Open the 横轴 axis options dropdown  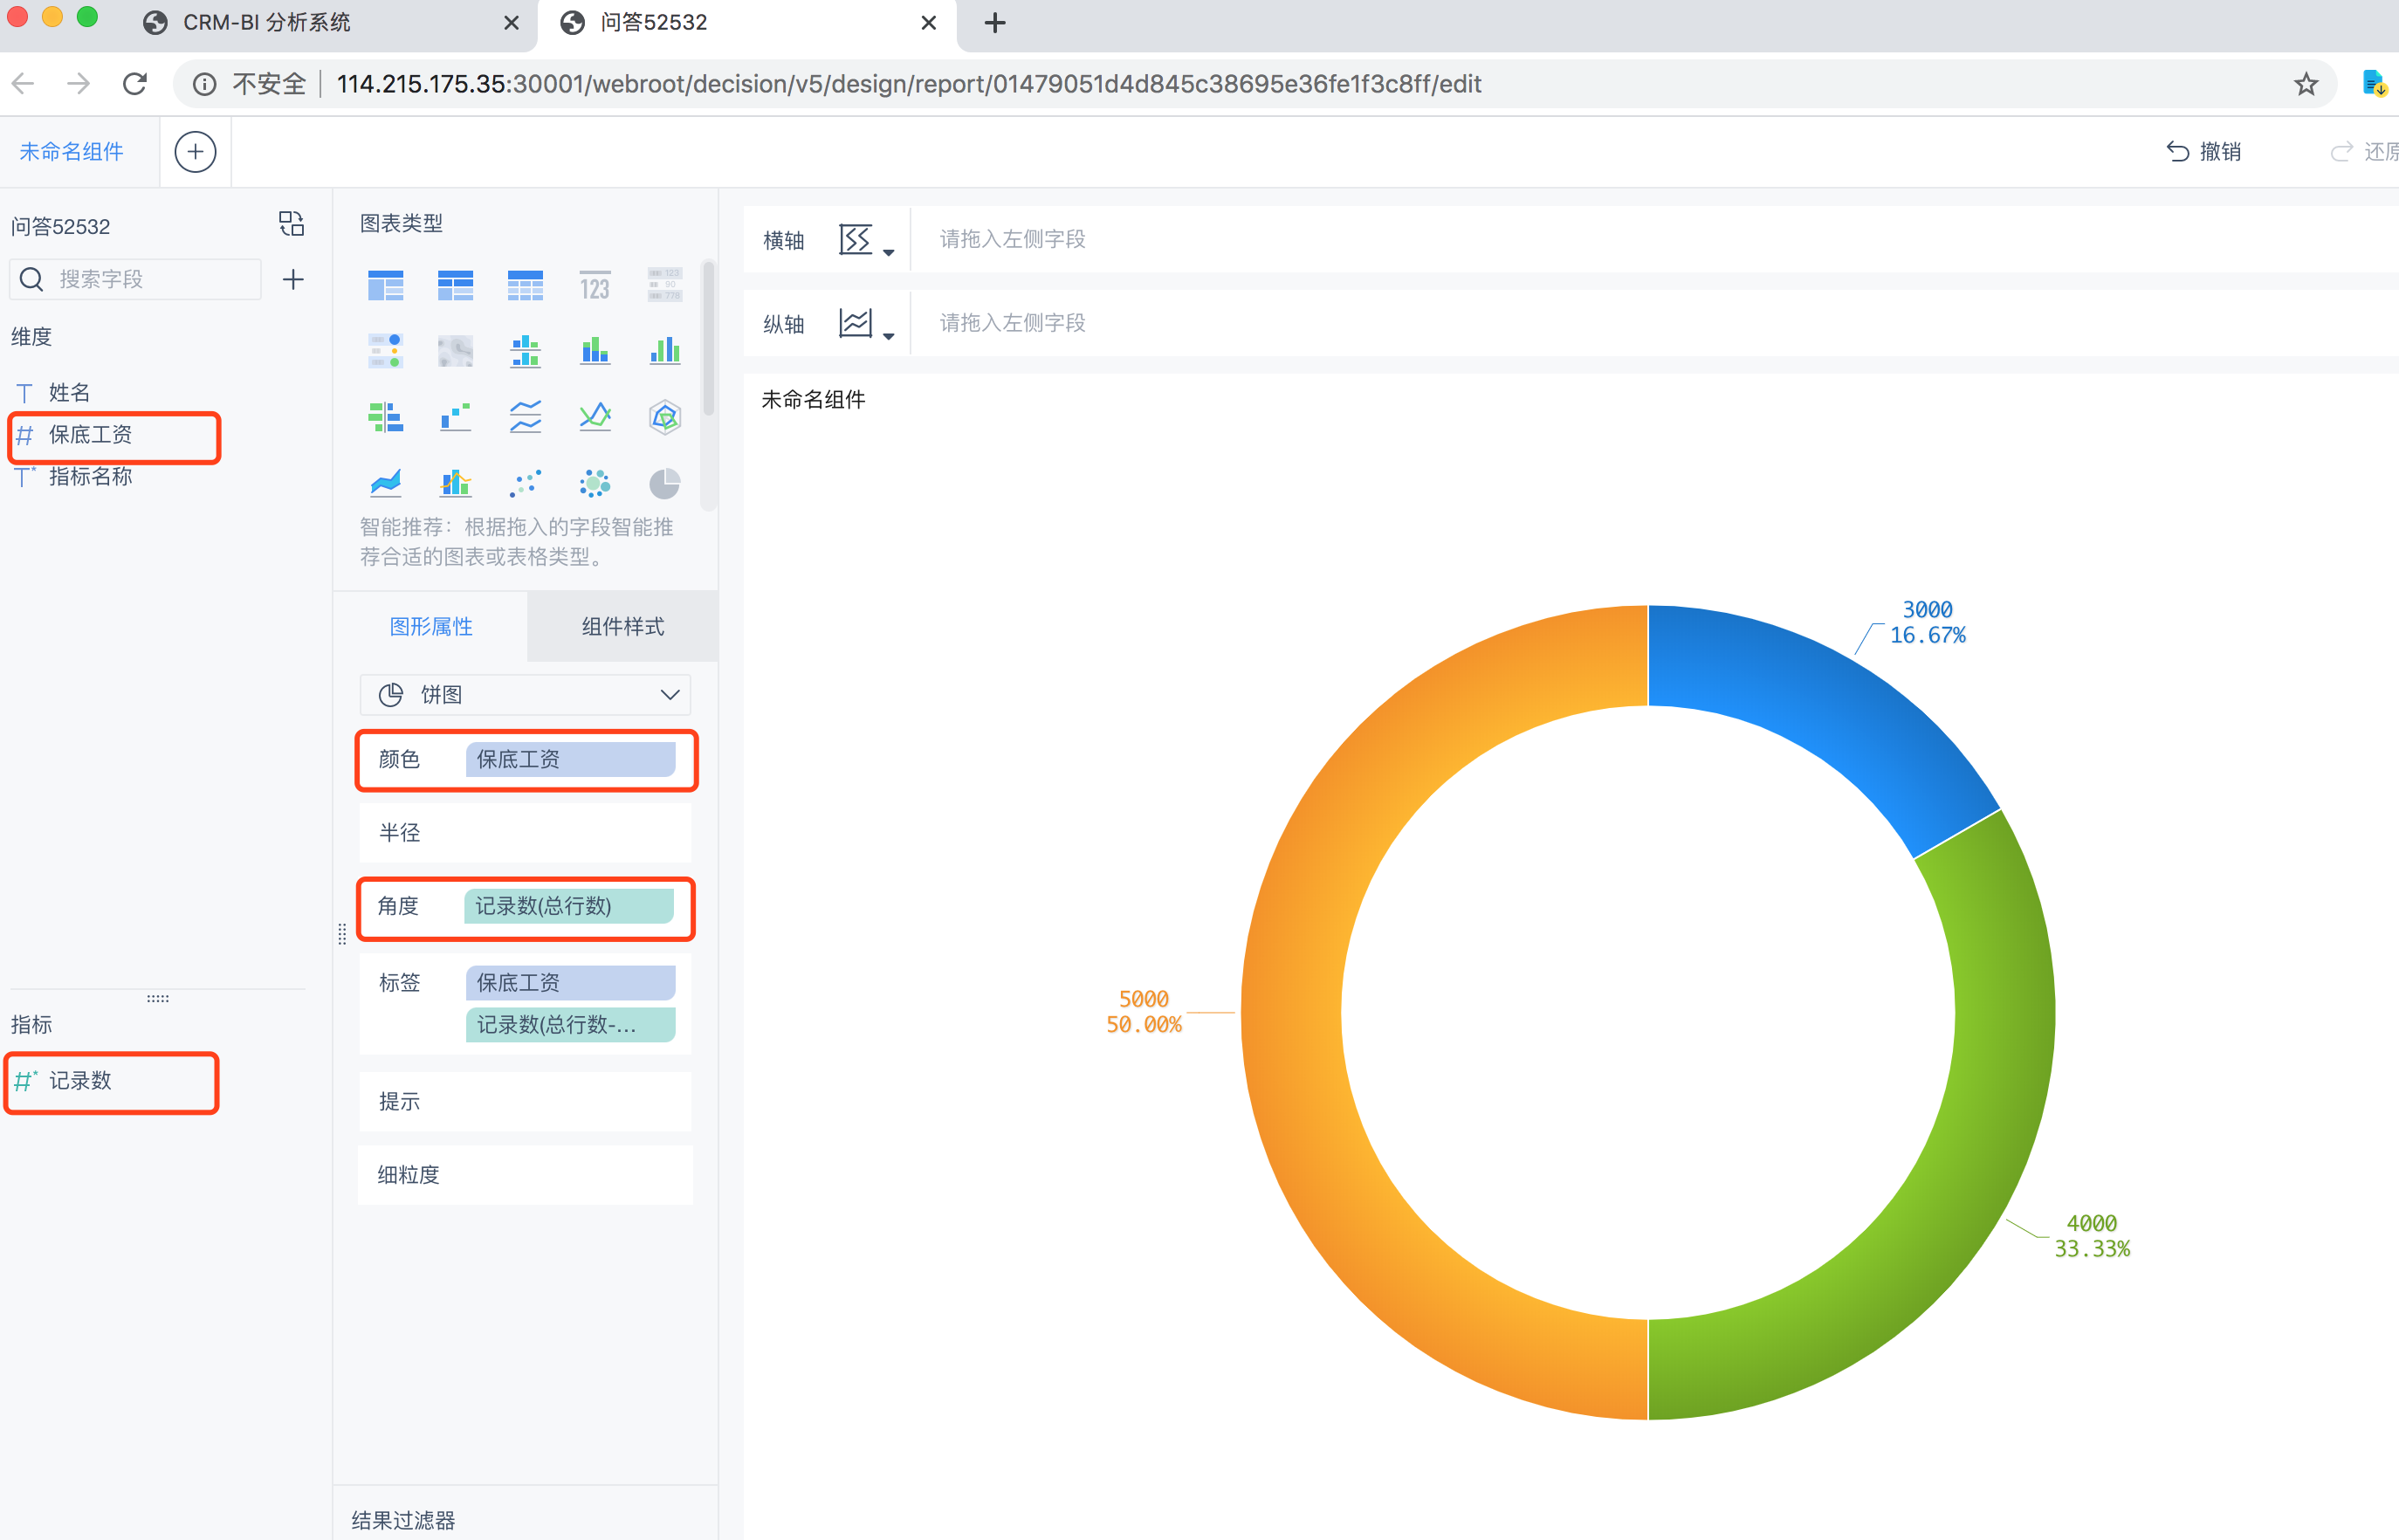point(866,240)
